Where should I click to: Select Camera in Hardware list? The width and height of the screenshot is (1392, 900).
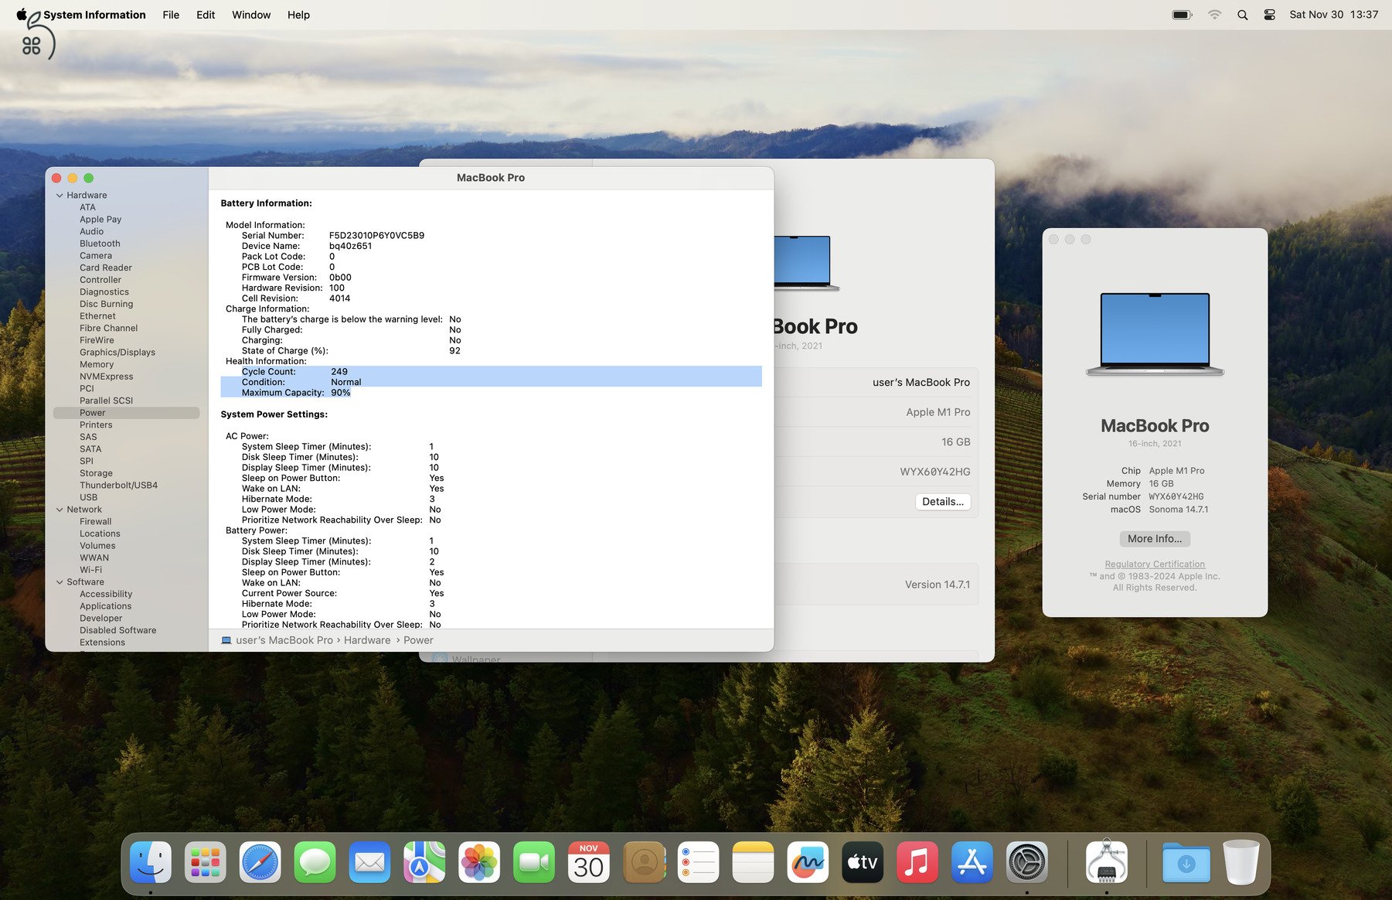point(96,256)
